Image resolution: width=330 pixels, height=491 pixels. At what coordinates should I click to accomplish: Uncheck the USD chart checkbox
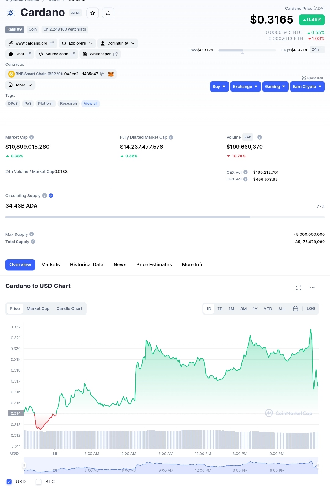[x=9, y=482]
